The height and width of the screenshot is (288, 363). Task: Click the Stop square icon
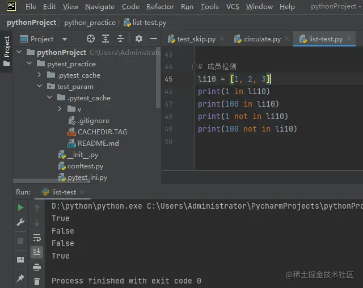point(20,241)
